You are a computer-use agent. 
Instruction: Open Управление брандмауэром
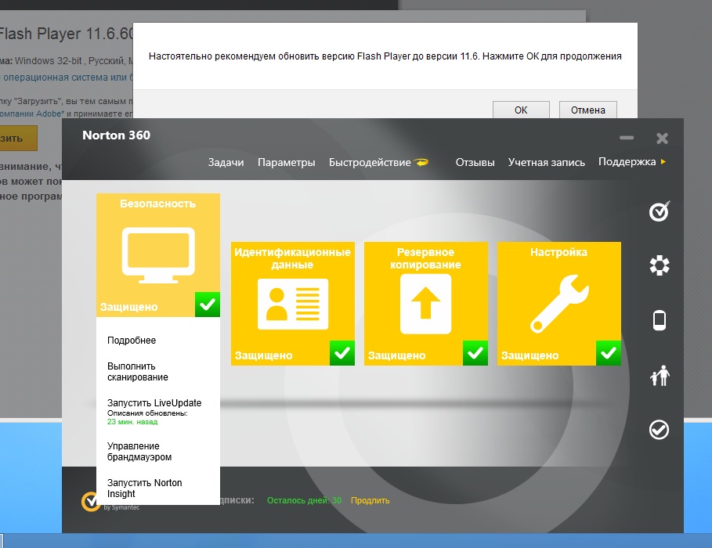139,452
